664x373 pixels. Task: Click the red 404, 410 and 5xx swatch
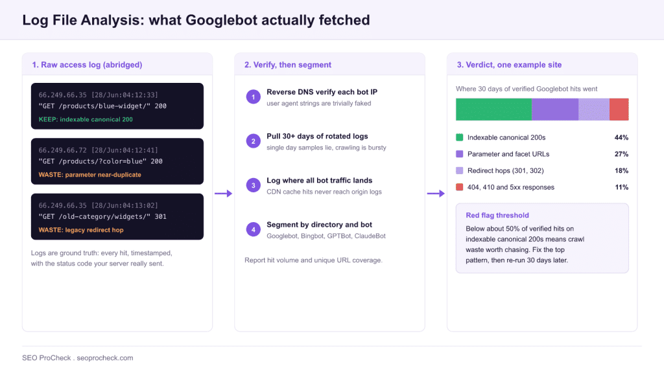(460, 187)
